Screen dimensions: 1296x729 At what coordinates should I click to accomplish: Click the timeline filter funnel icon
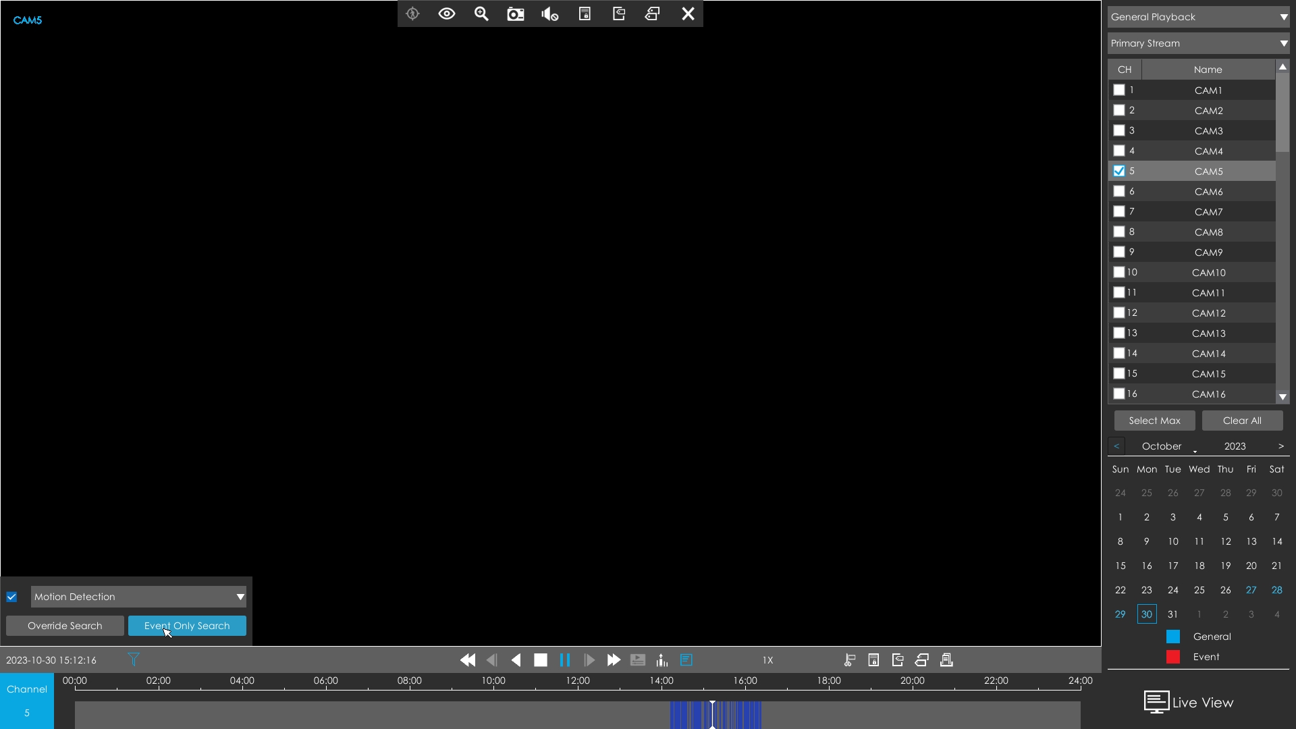[x=134, y=659]
